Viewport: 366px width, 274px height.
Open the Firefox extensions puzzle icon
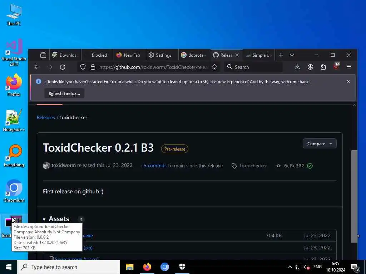coord(323,67)
